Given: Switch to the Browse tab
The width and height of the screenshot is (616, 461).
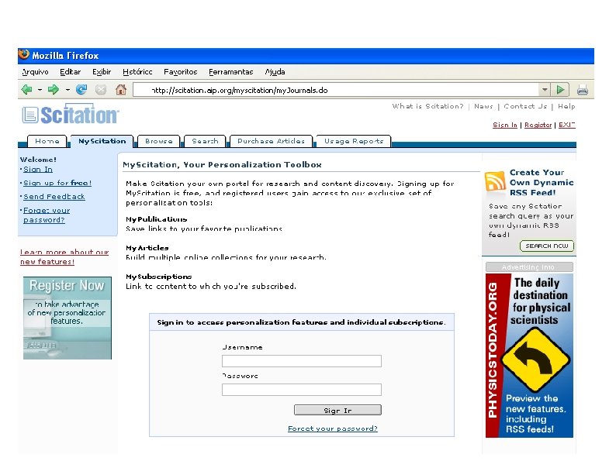Looking at the screenshot, I should pos(159,141).
